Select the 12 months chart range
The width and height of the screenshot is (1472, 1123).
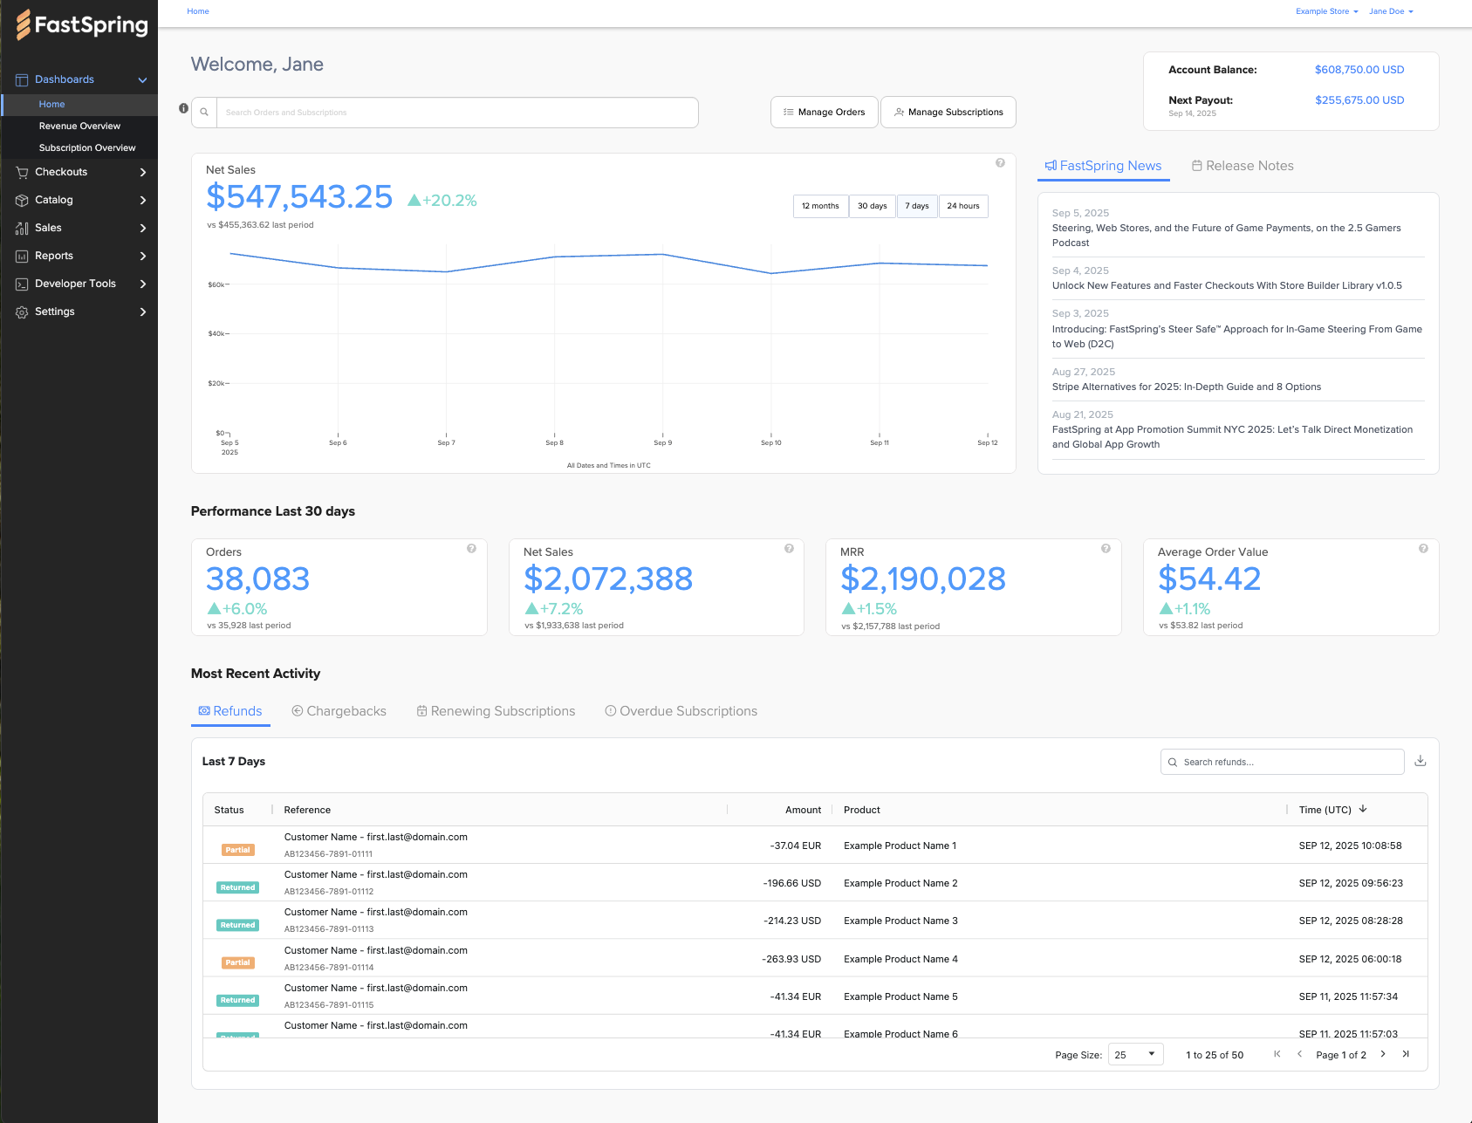(x=820, y=206)
